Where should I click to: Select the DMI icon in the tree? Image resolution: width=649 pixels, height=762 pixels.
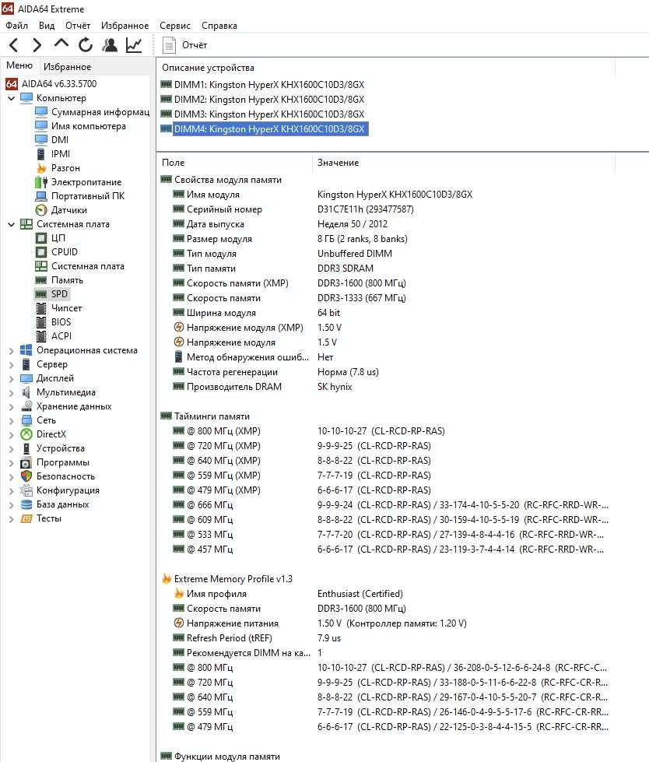coord(41,140)
